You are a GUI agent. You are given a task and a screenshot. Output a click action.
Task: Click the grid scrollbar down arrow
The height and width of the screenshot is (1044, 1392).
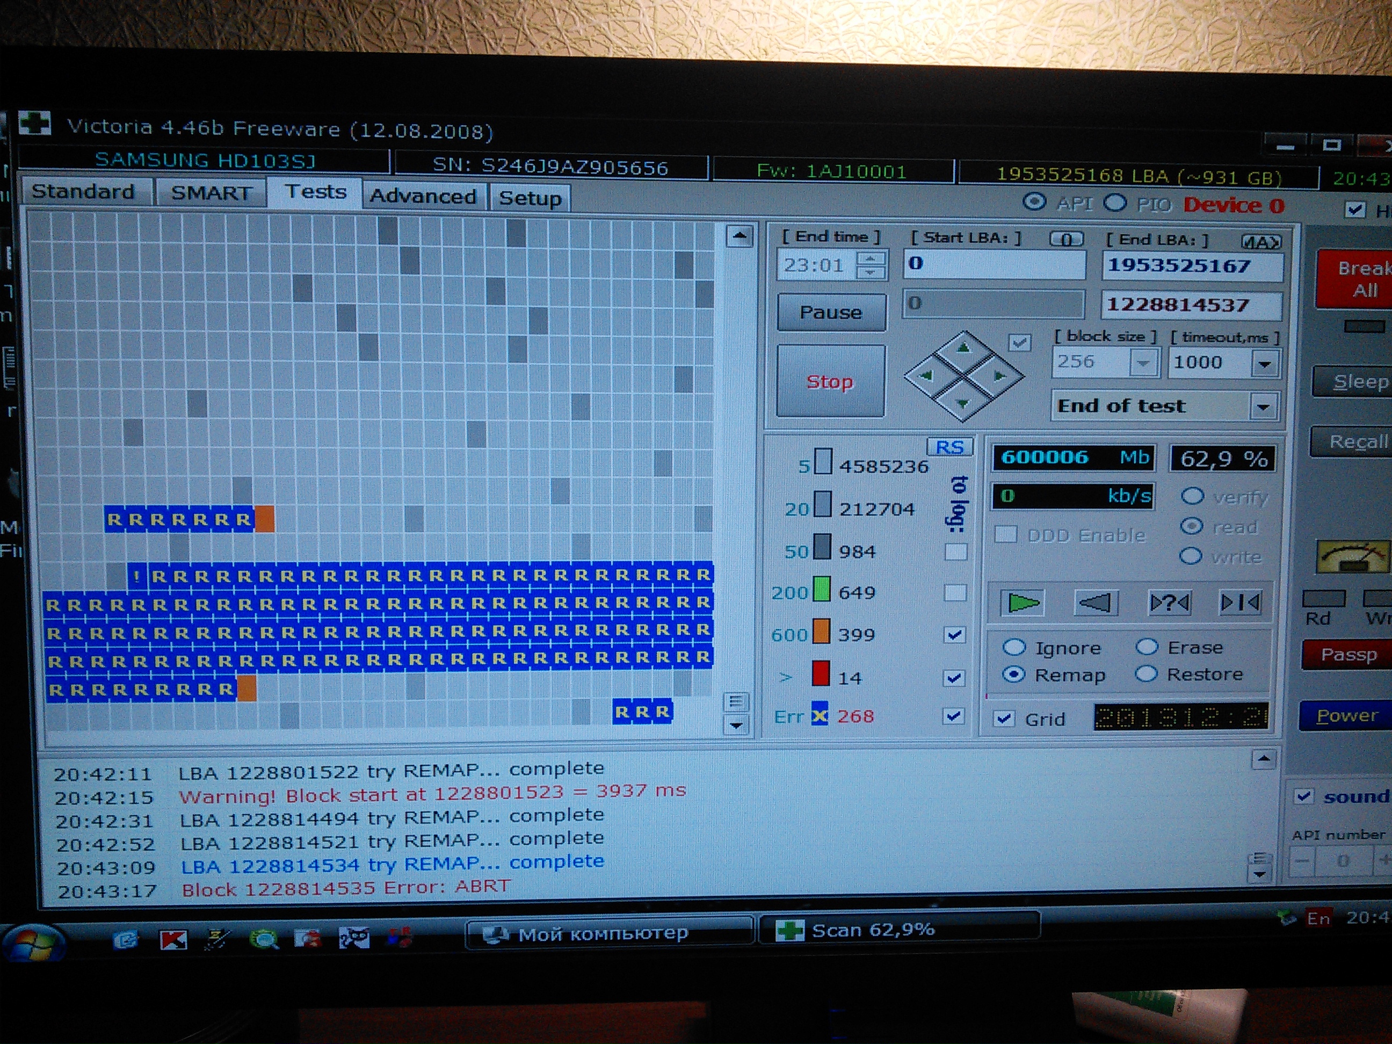pos(736,725)
